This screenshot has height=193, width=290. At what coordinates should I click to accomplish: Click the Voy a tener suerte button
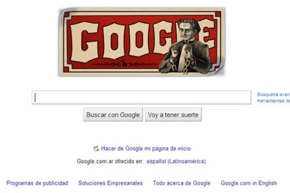point(173,115)
